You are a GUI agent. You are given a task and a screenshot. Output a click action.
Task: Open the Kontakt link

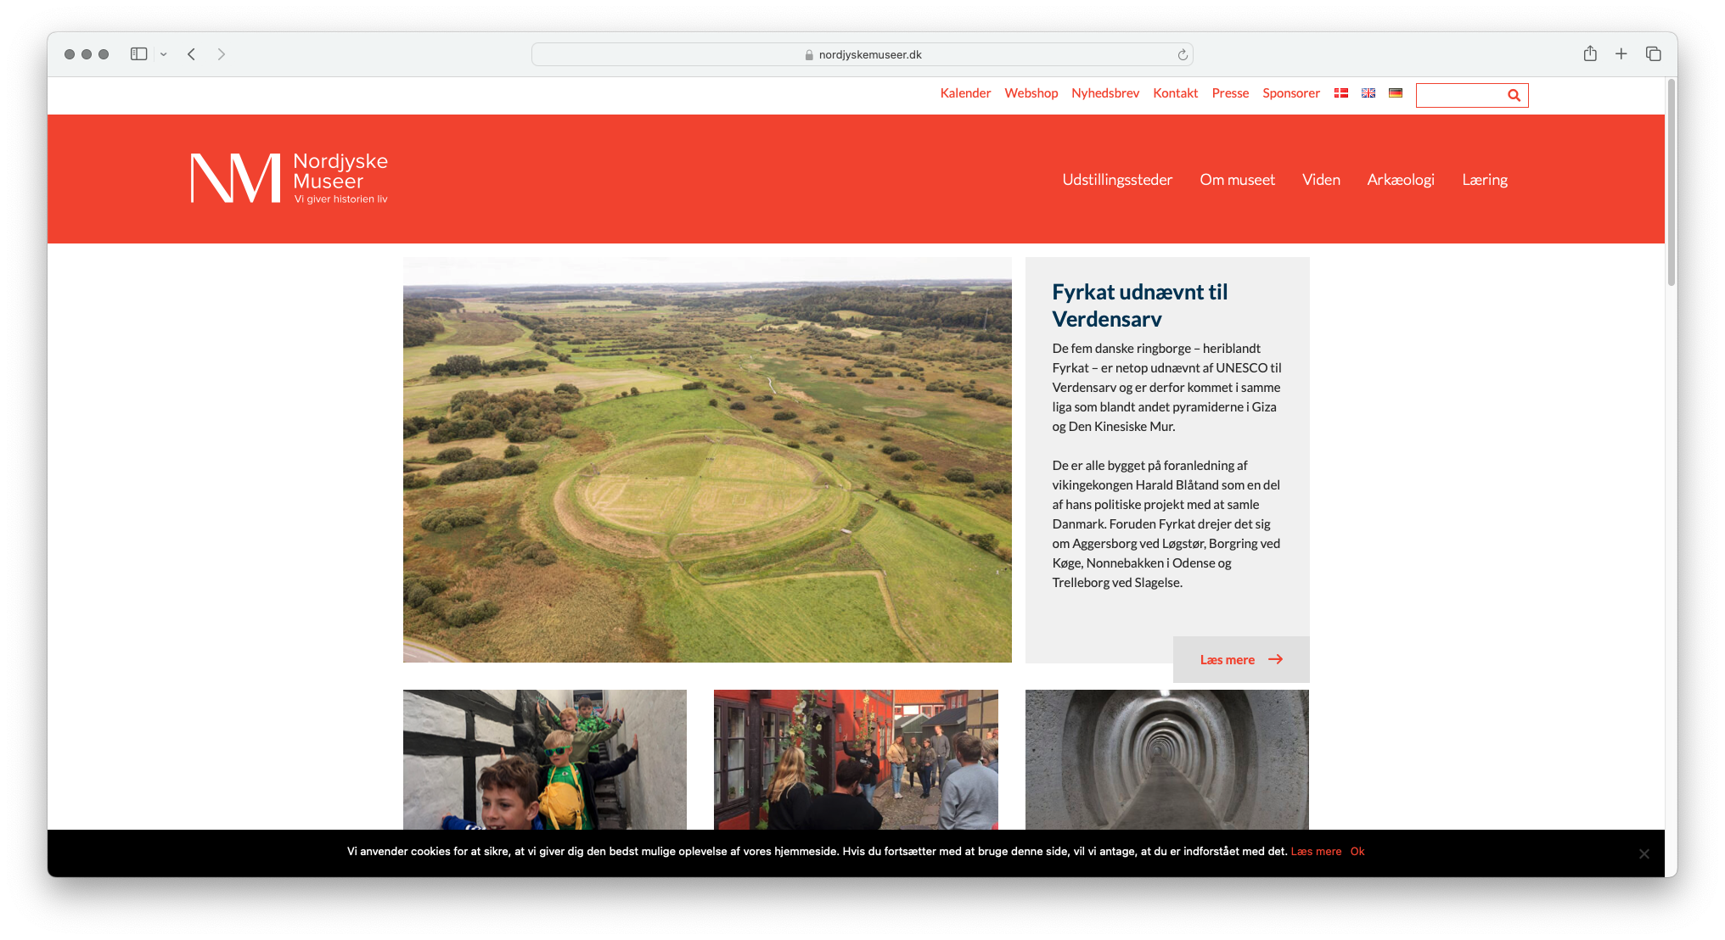point(1176,93)
